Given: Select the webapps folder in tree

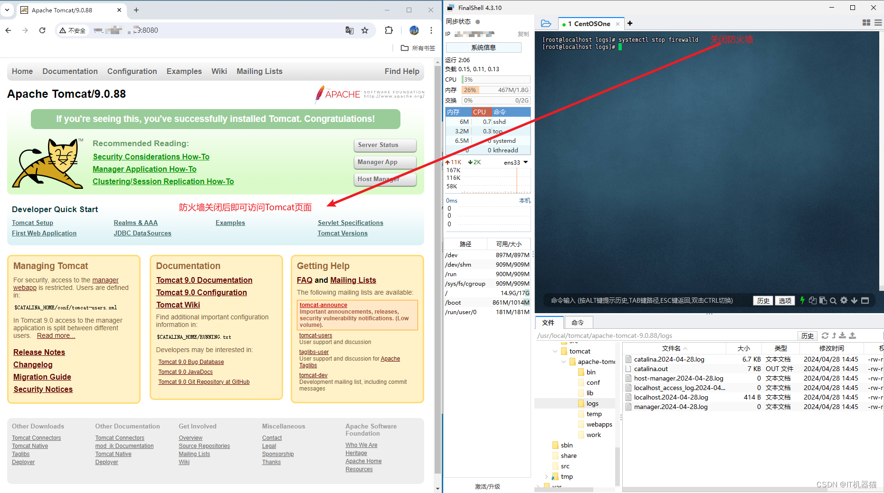Looking at the screenshot, I should coord(599,424).
